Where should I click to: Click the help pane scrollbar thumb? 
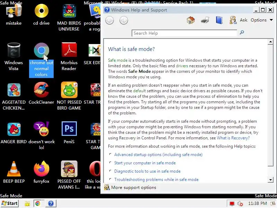[270, 105]
